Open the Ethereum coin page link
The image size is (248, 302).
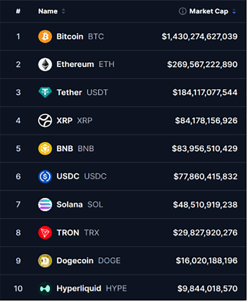tap(75, 64)
